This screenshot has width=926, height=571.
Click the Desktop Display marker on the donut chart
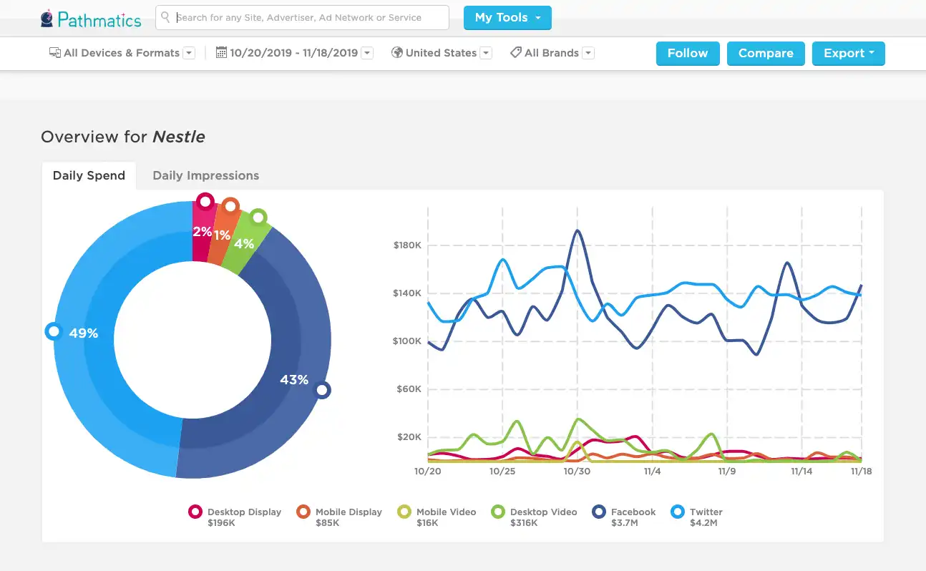click(x=205, y=201)
